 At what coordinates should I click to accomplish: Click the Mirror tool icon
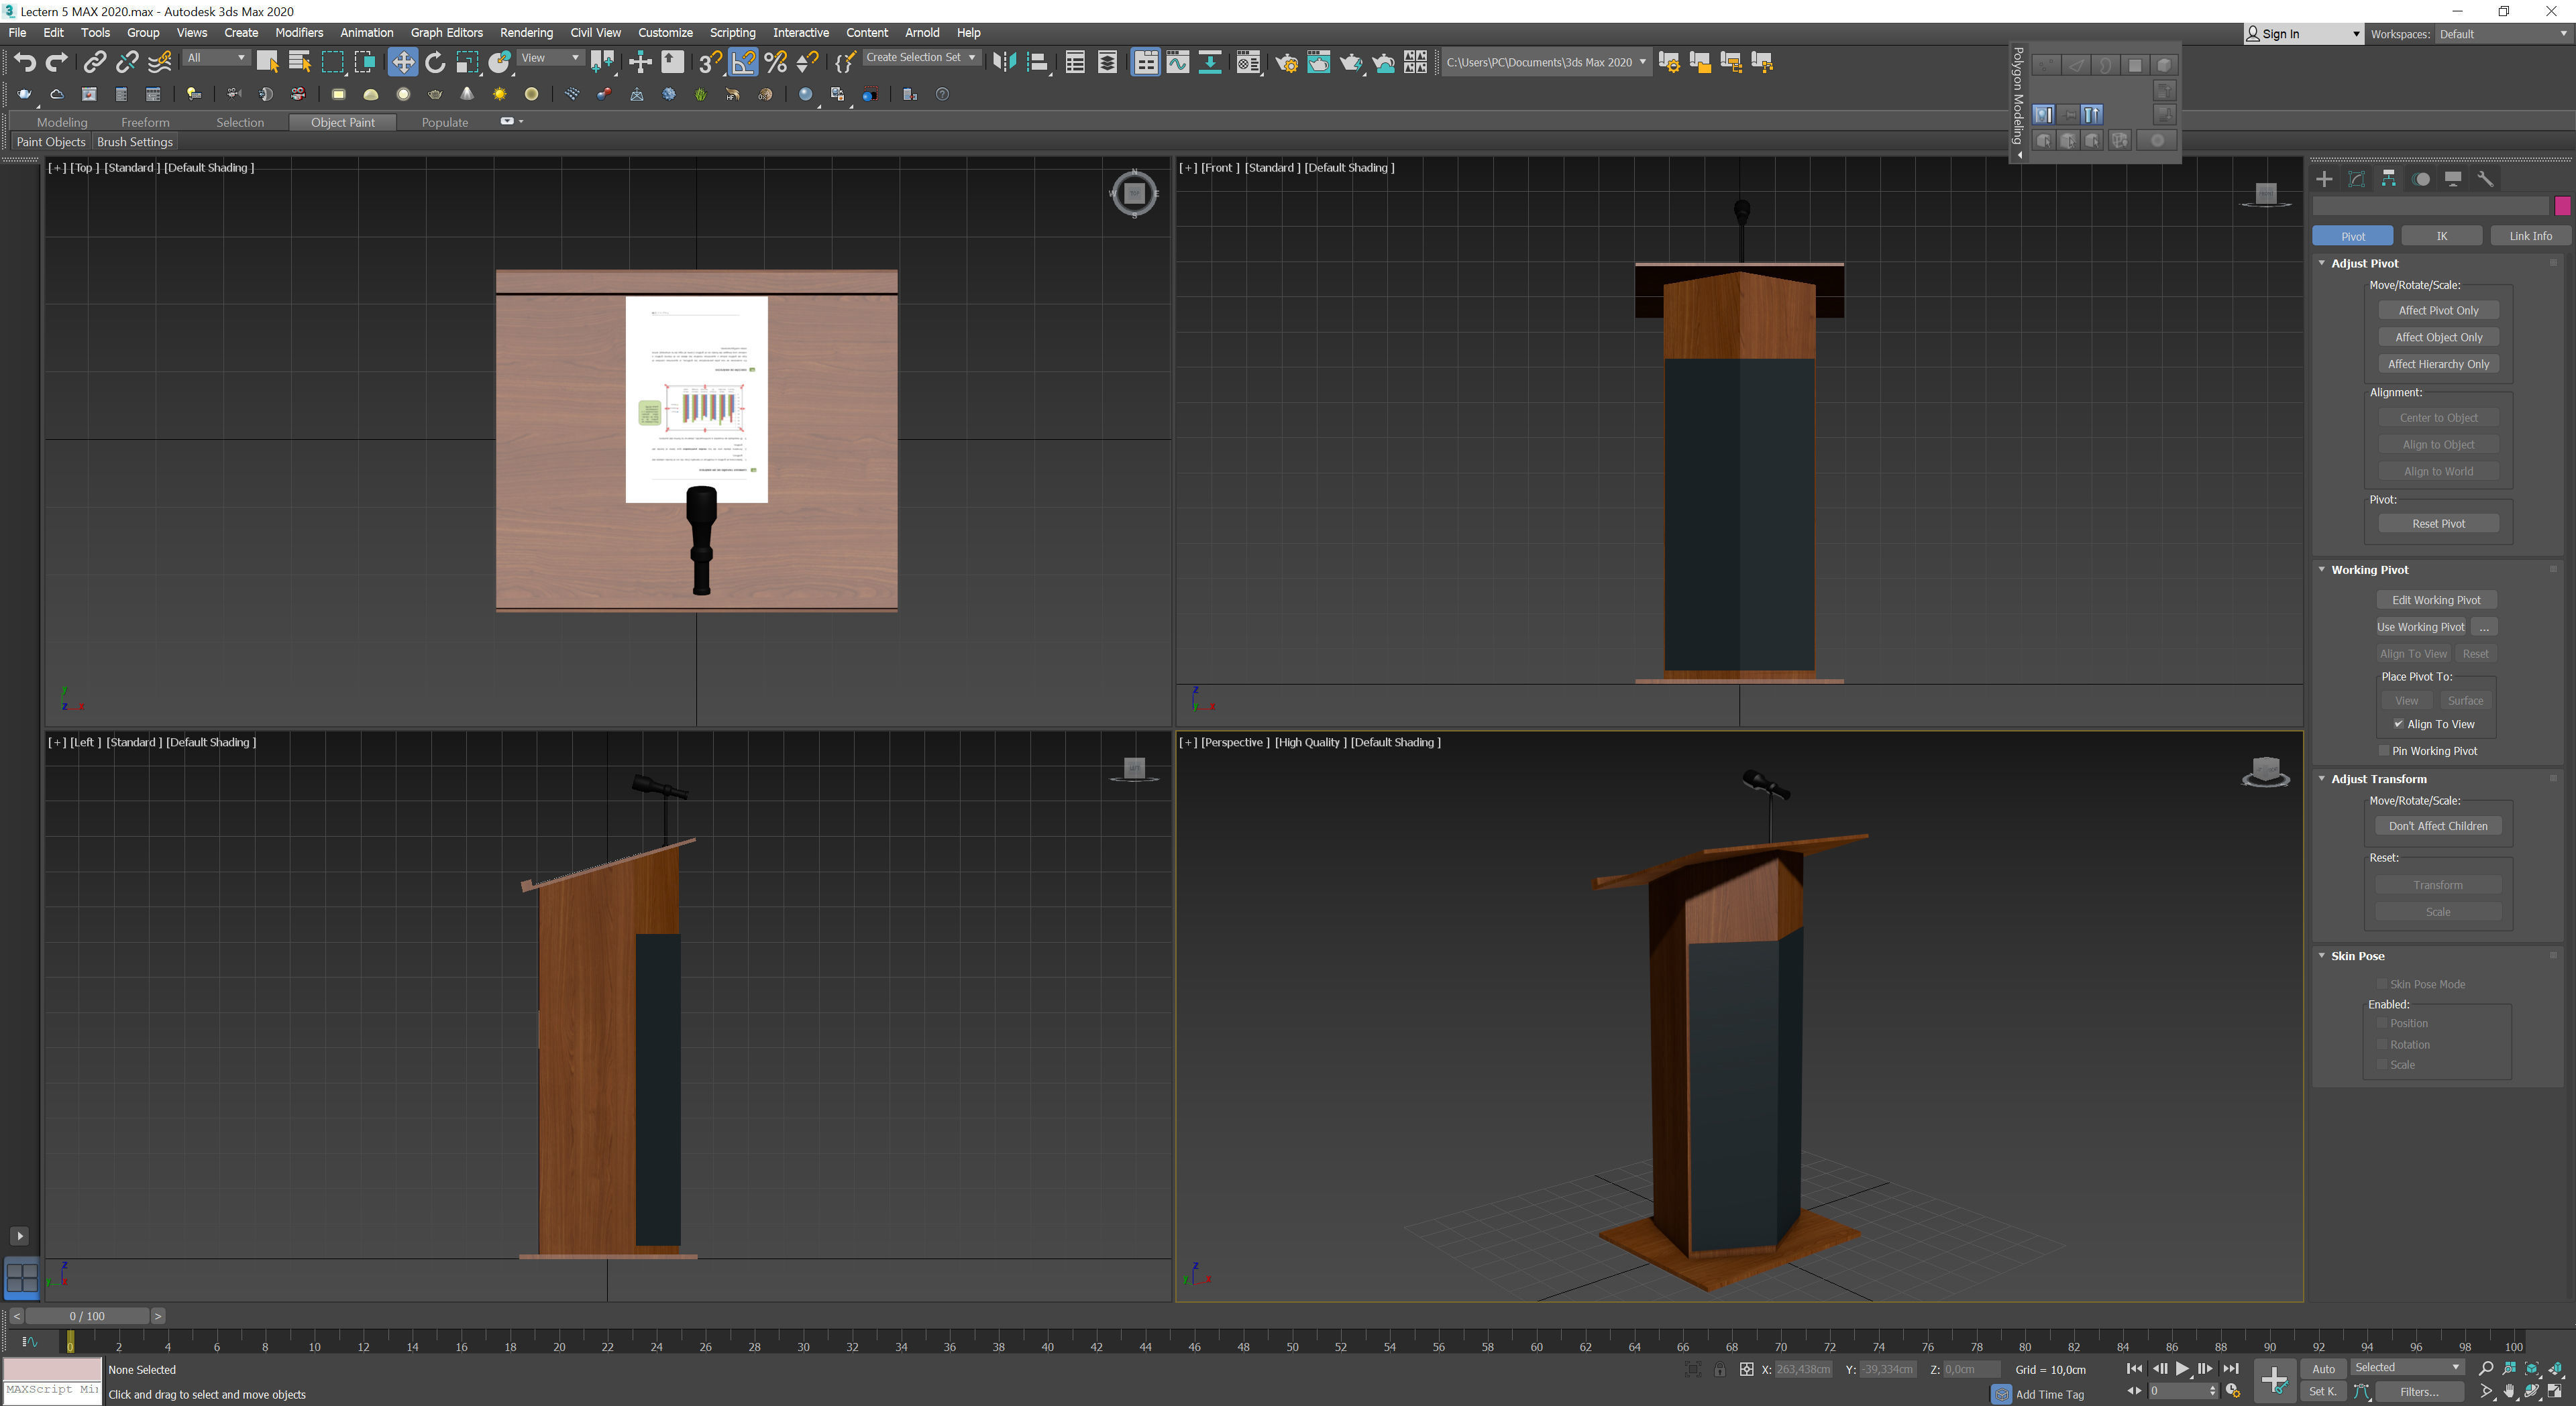tap(1004, 62)
